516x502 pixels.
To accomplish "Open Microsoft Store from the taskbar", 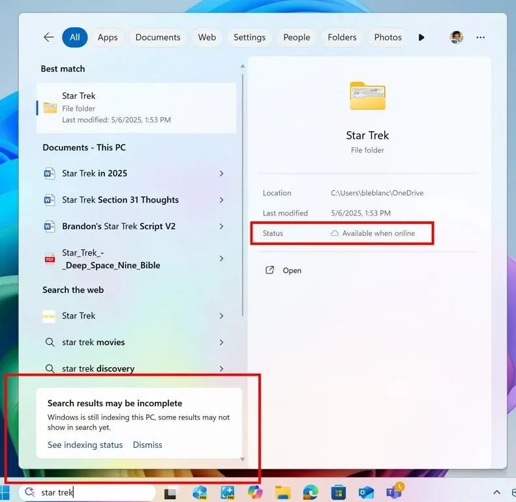I will tap(339, 493).
